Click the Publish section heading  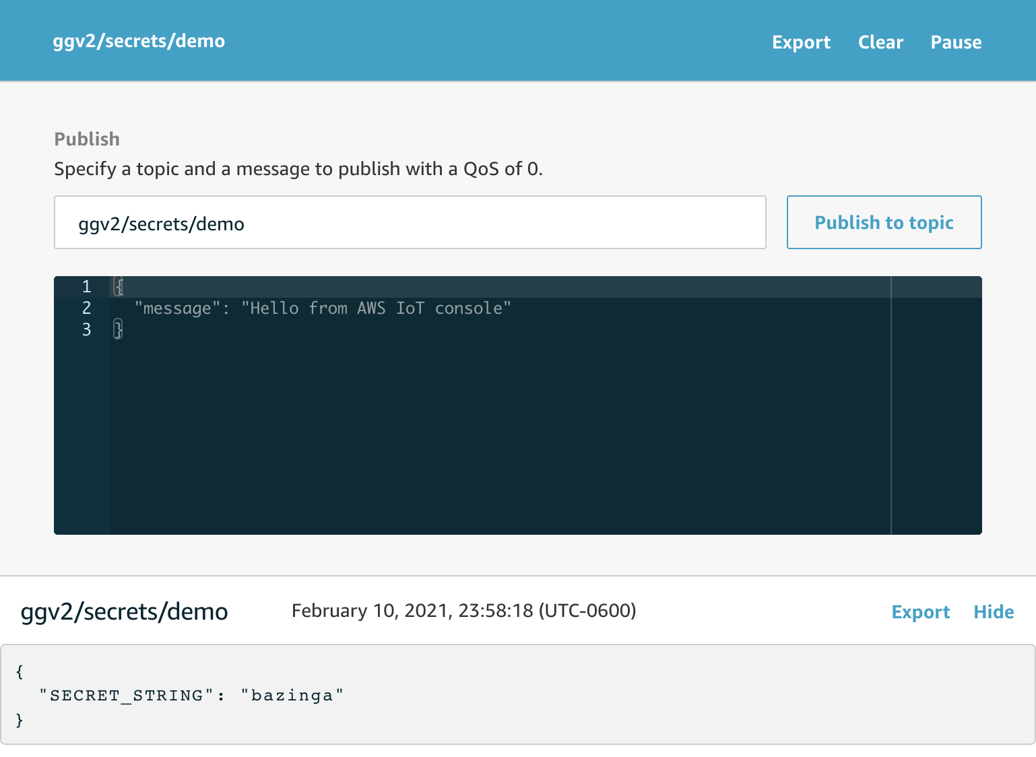click(x=87, y=139)
